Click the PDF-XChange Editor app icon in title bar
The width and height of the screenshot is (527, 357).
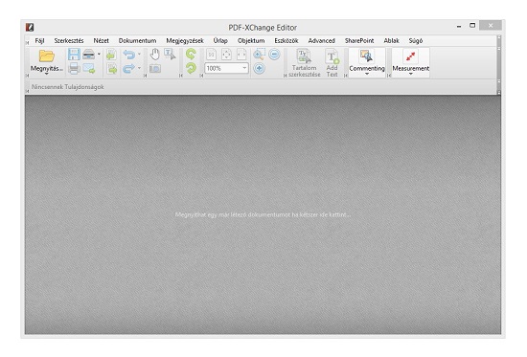coord(30,27)
